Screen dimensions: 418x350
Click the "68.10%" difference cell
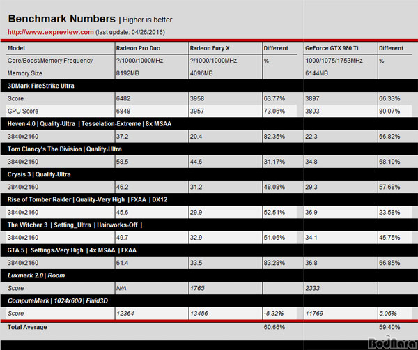(389, 162)
